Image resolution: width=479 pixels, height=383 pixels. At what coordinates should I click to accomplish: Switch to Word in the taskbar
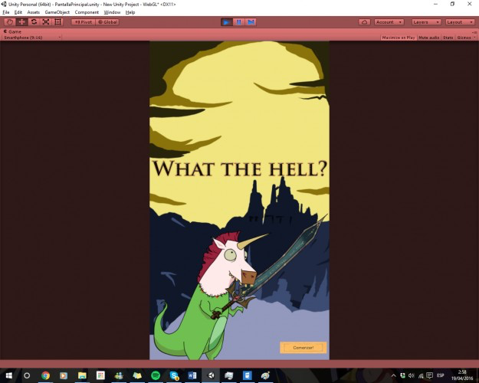click(192, 375)
